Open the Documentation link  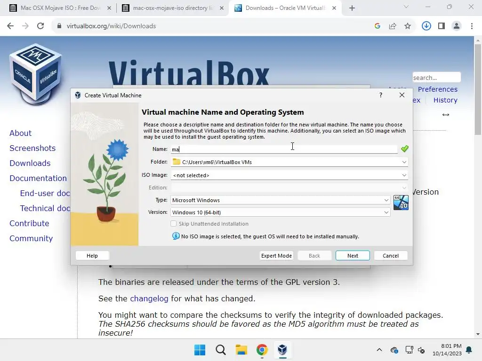[x=38, y=178]
